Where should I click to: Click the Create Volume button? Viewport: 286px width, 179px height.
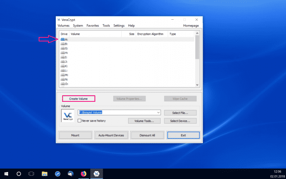click(79, 99)
